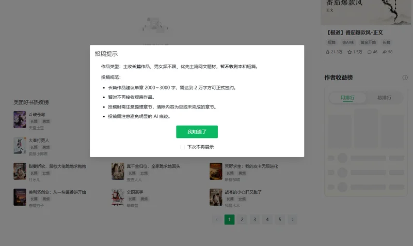Screen dimensions: 413x246
Task: Click the share arrow icon showing 58
Action: coord(385,52)
